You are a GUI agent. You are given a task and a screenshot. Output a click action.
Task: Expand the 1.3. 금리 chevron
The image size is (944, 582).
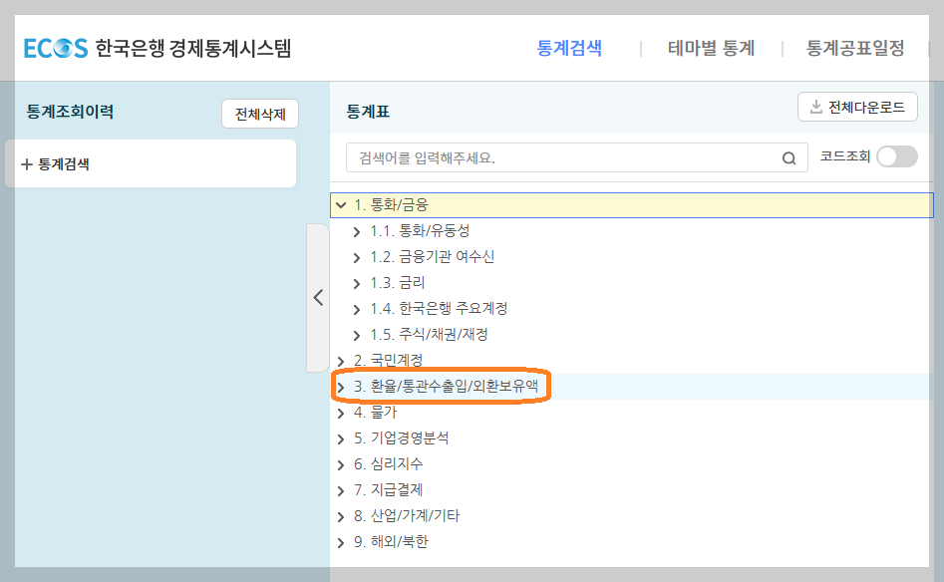[x=357, y=283]
